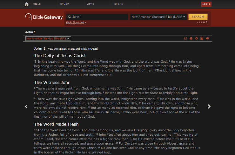The width and height of the screenshot is (235, 155).
Task: Open the STUDY menu
Action: 64,4
